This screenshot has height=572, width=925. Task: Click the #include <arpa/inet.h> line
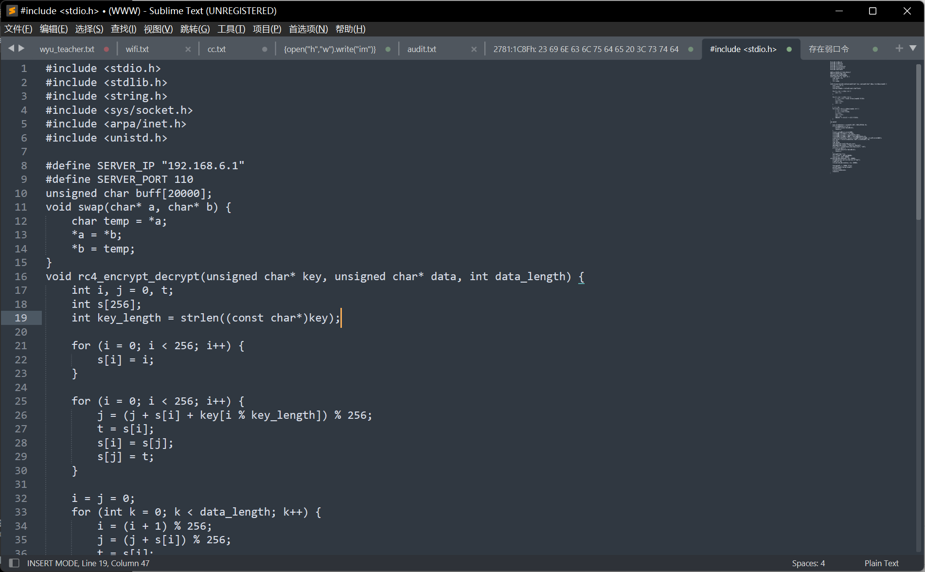tap(116, 124)
